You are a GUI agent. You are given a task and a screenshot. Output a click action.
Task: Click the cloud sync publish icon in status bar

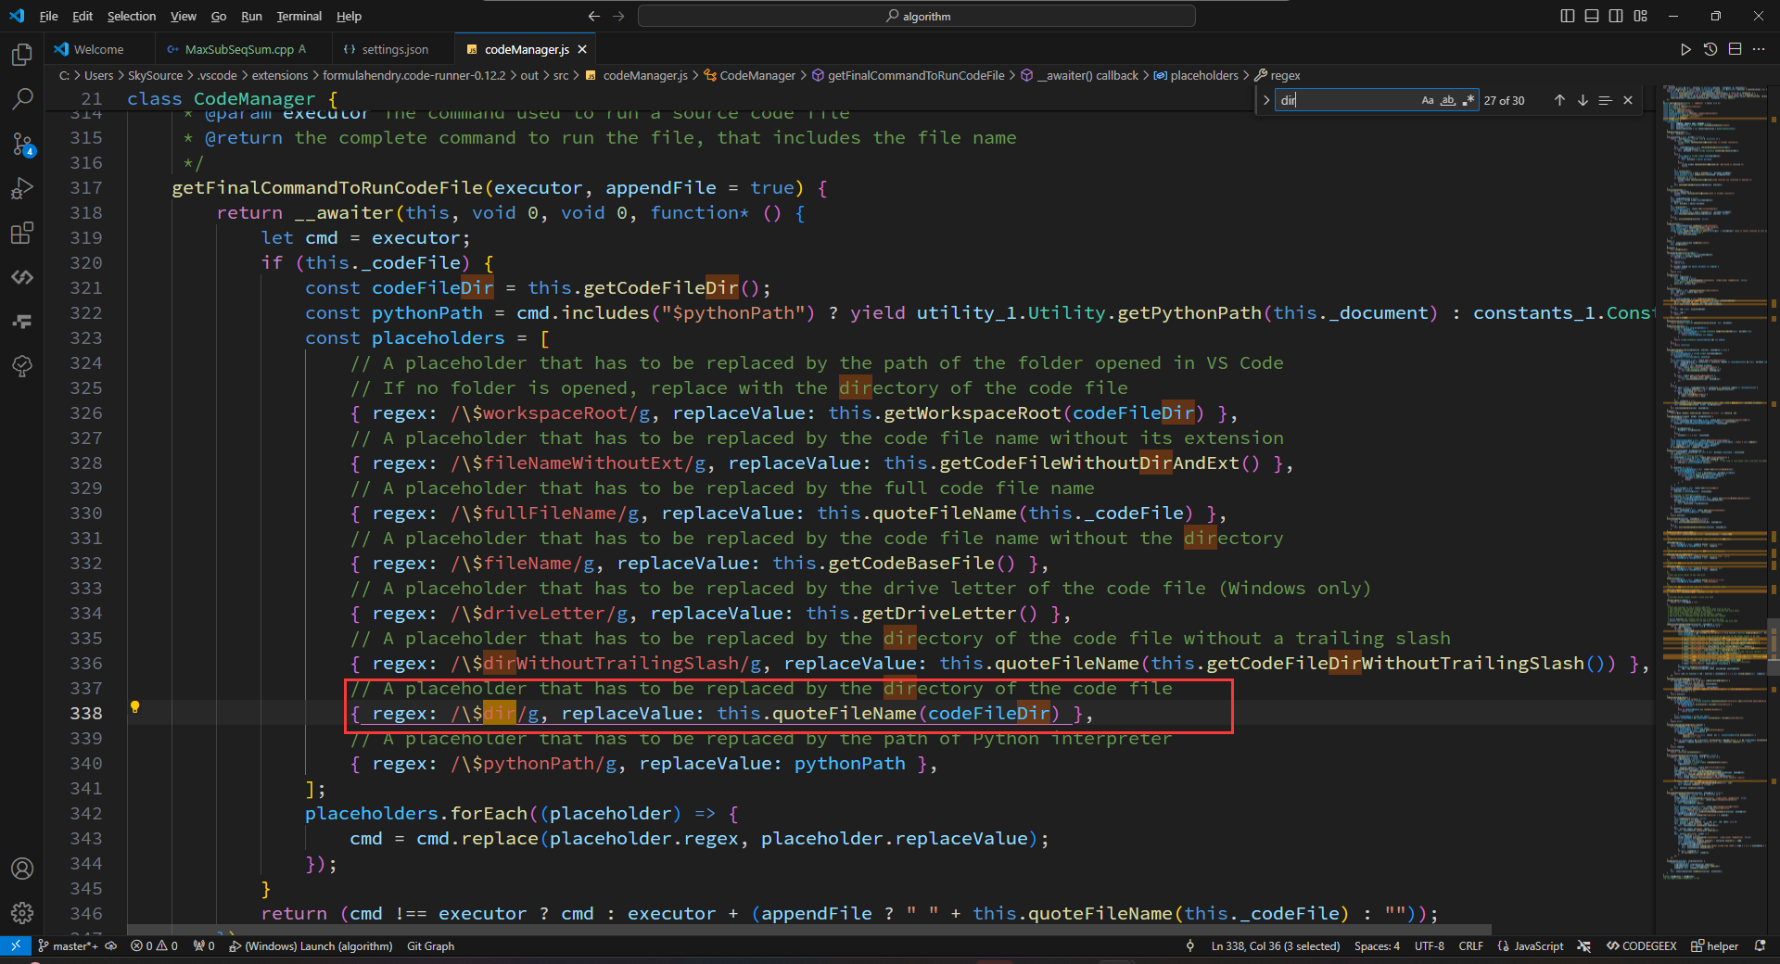click(x=111, y=946)
